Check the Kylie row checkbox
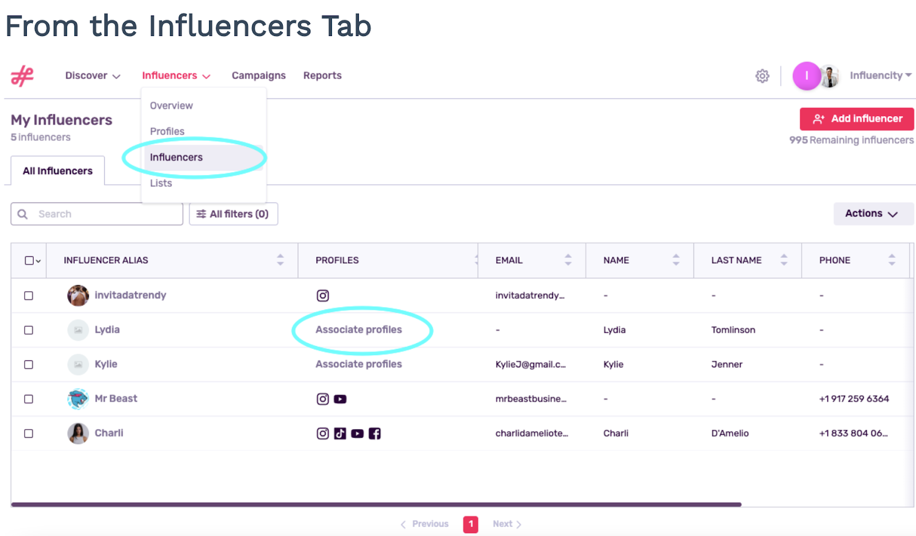 pos(29,365)
